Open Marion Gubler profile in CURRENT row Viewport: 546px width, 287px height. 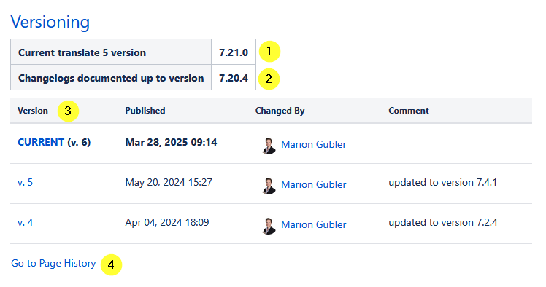pos(313,144)
